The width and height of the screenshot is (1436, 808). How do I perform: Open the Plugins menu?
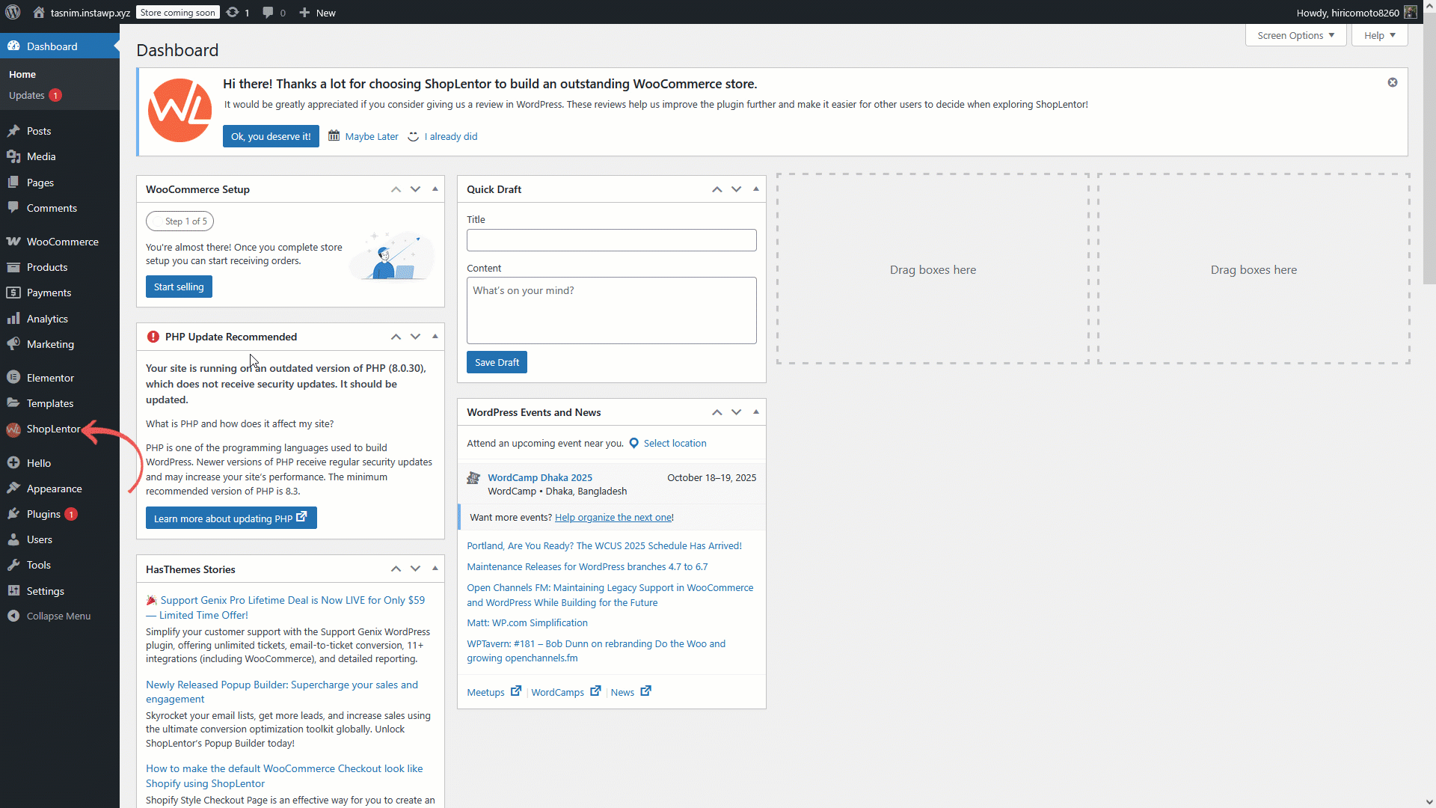(43, 514)
